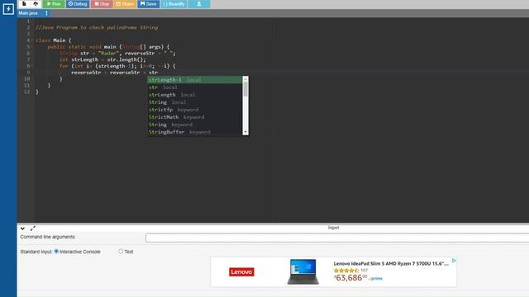
Task: Click the laptop image in the ad
Action: pyautogui.click(x=303, y=271)
